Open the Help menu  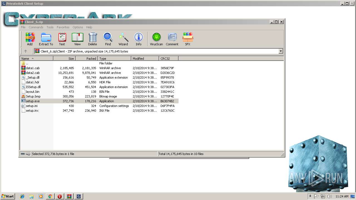[x=89, y=27]
